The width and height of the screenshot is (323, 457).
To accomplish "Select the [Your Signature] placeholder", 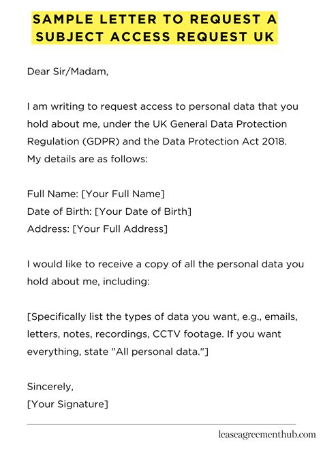I will pos(67,404).
